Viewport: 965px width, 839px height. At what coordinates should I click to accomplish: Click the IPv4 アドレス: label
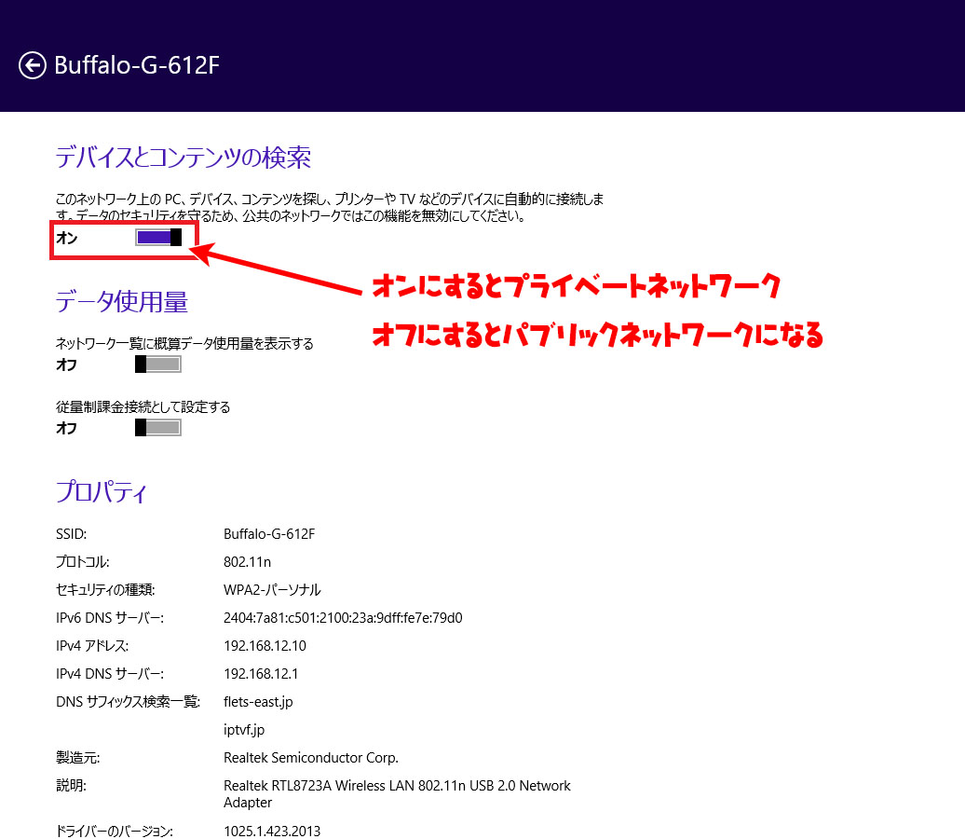pos(92,646)
